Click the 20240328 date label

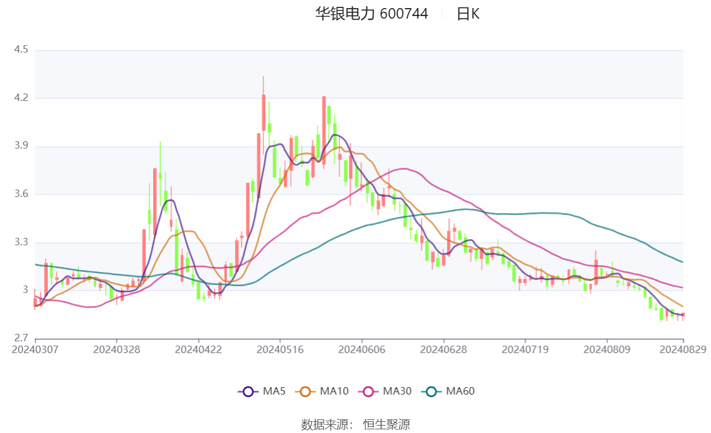pyautogui.click(x=117, y=349)
